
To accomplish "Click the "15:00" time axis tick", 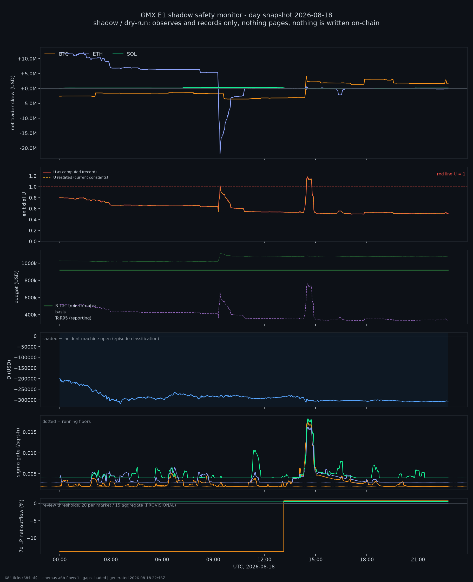I will pyautogui.click(x=316, y=560).
